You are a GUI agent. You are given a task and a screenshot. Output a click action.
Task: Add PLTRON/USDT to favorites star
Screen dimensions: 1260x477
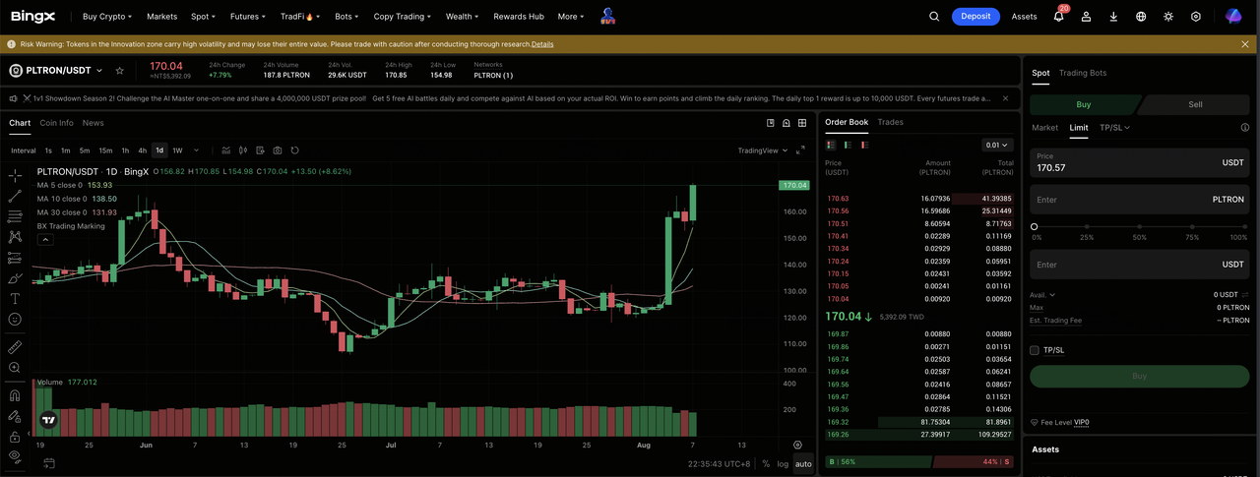120,71
